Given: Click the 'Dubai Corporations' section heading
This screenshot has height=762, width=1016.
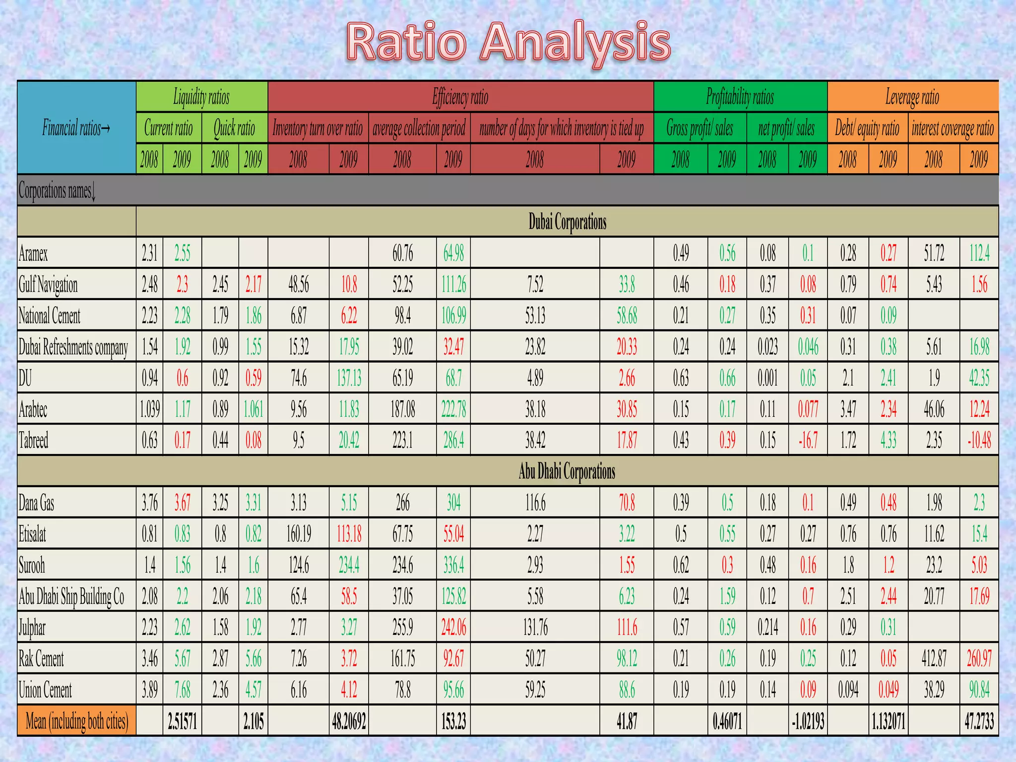Looking at the screenshot, I should (x=568, y=221).
